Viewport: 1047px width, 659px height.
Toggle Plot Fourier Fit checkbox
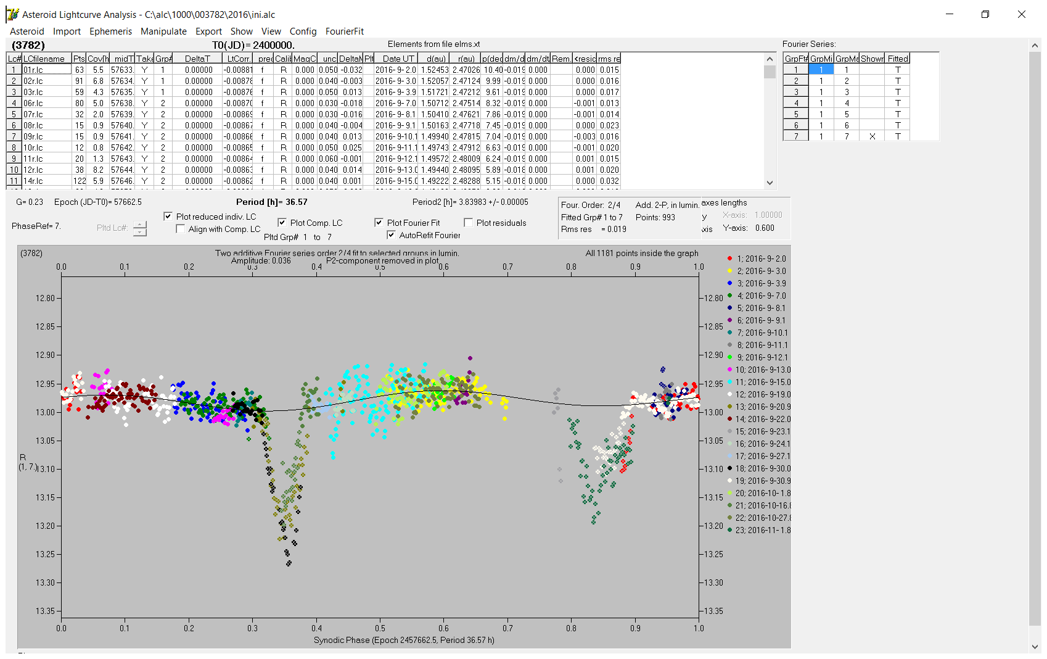tap(379, 223)
